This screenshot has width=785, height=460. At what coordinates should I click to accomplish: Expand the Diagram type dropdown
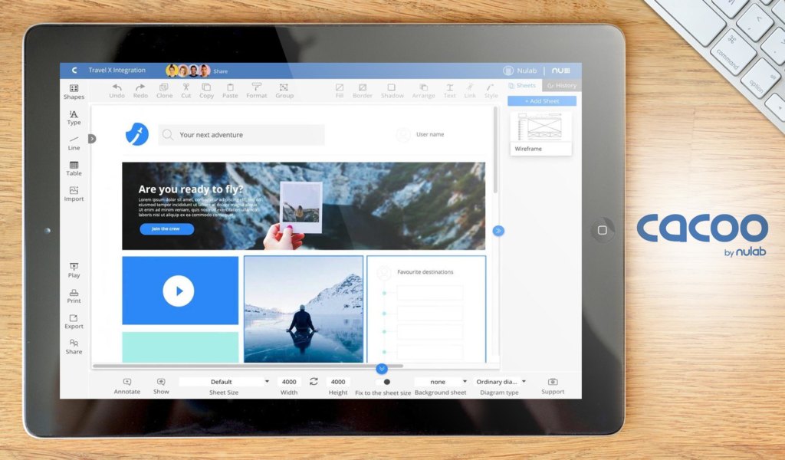(x=500, y=382)
